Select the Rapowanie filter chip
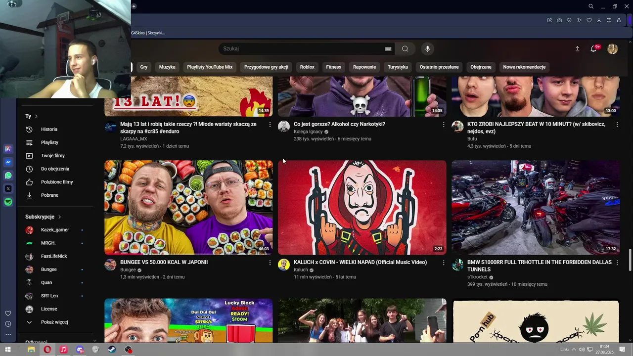 [x=364, y=67]
